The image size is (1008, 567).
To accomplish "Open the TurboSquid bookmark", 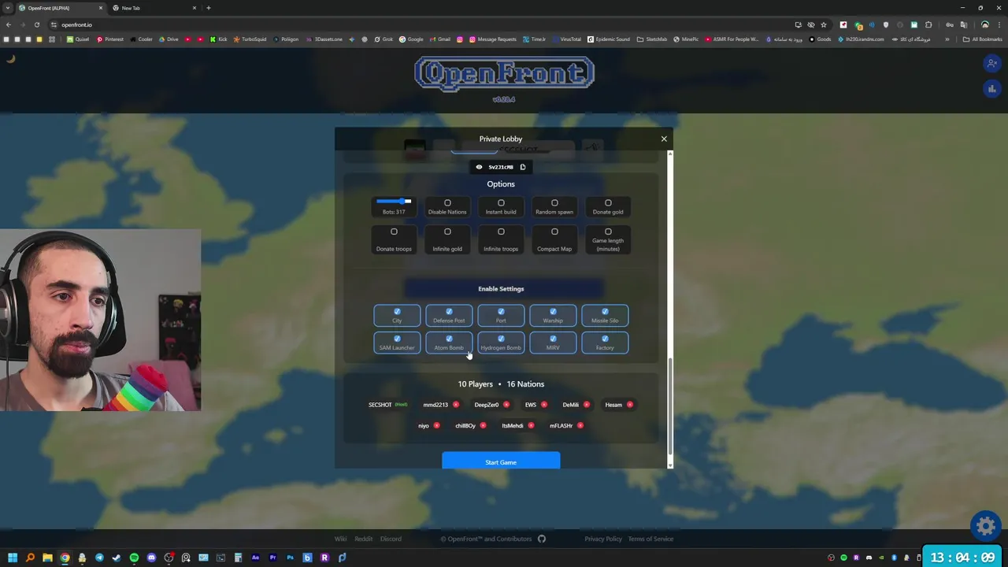I will (x=250, y=39).
